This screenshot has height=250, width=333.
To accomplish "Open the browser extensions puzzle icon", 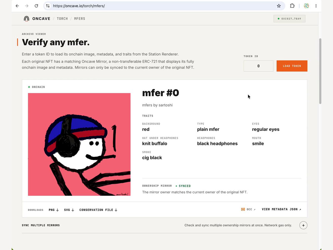I will 292,6.
